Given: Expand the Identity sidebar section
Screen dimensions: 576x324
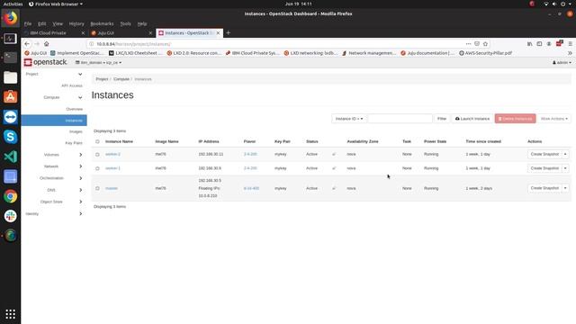Looking at the screenshot, I should 54,213.
